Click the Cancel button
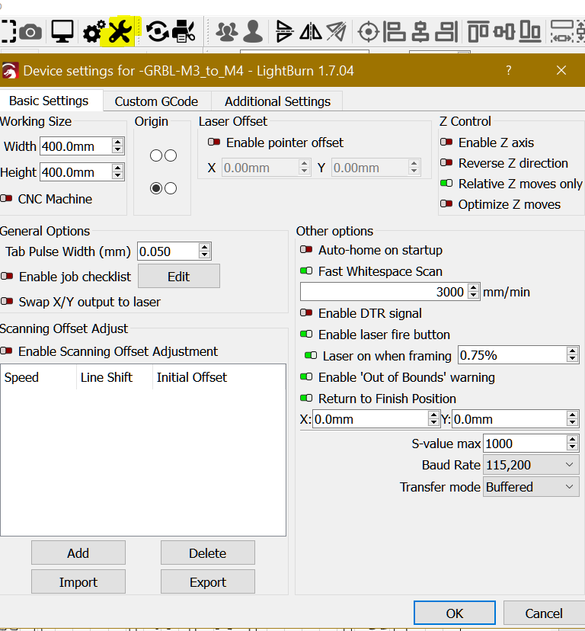Viewport: 585px width, 631px height. pyautogui.click(x=544, y=613)
